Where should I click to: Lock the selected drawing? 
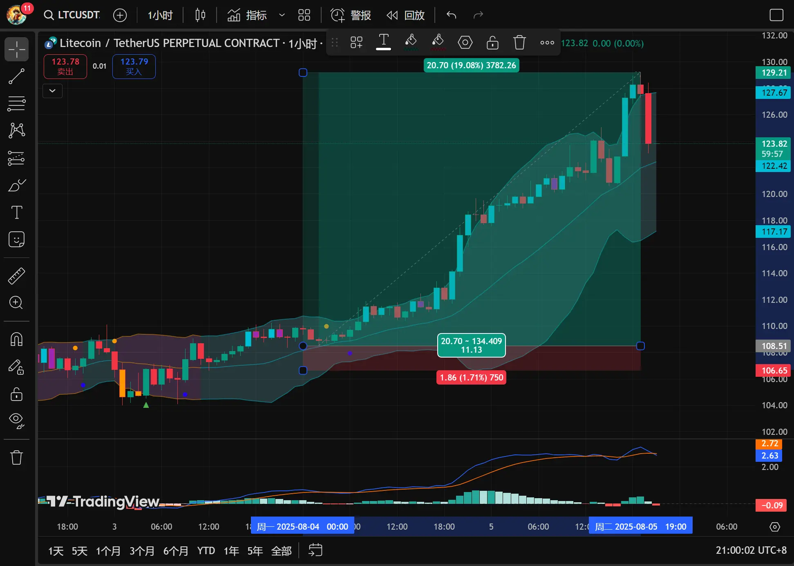coord(492,42)
